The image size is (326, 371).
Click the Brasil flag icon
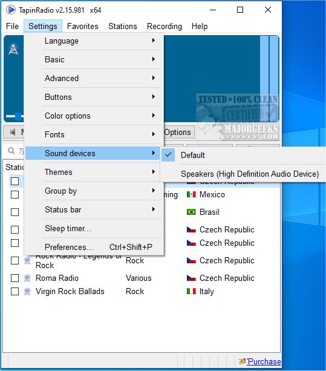click(191, 212)
